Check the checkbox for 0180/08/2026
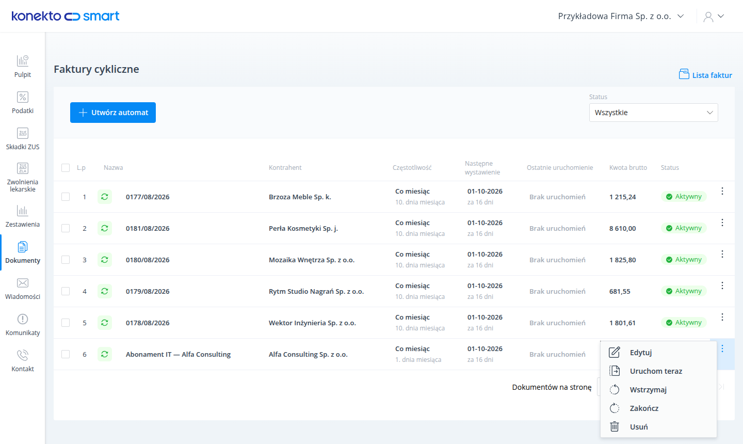 [x=66, y=260]
